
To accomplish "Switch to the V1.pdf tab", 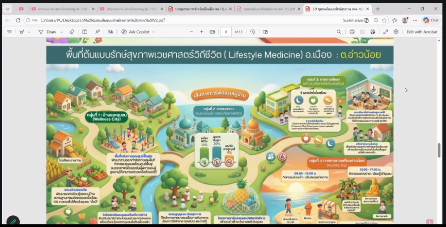I will click(266, 9).
